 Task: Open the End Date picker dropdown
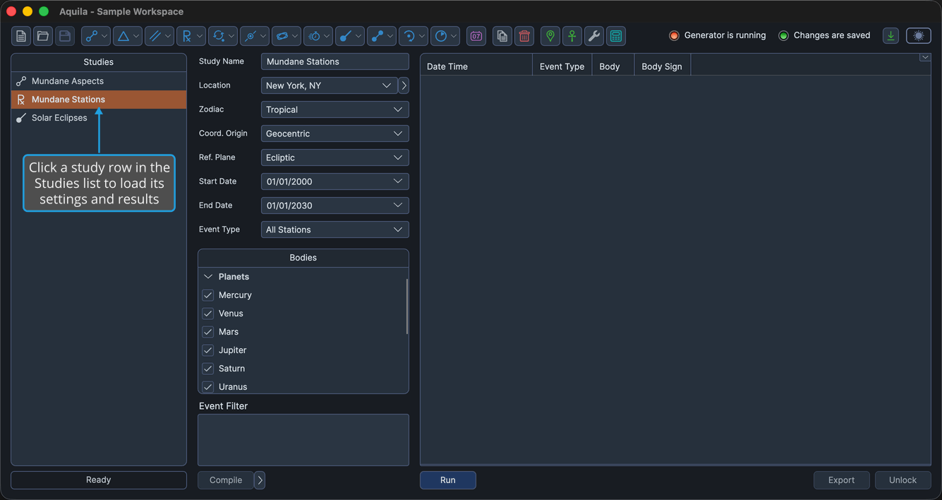335,206
